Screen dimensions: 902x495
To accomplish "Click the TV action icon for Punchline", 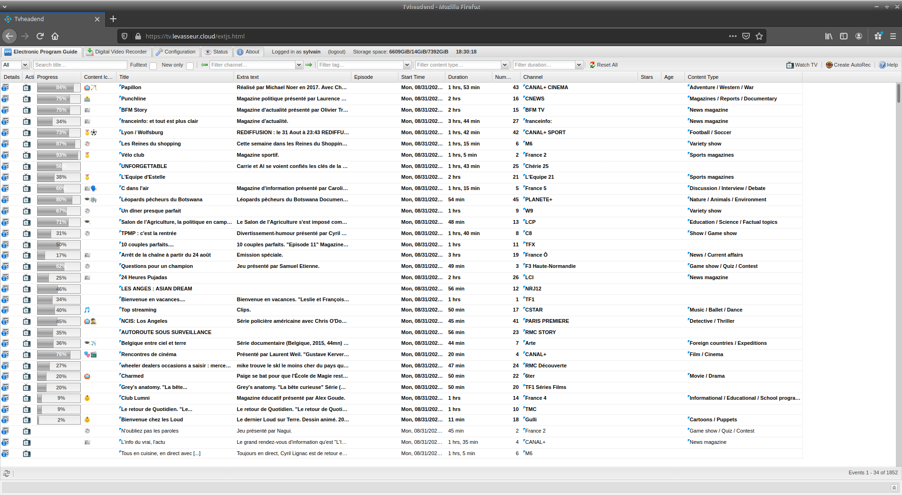I will [27, 99].
